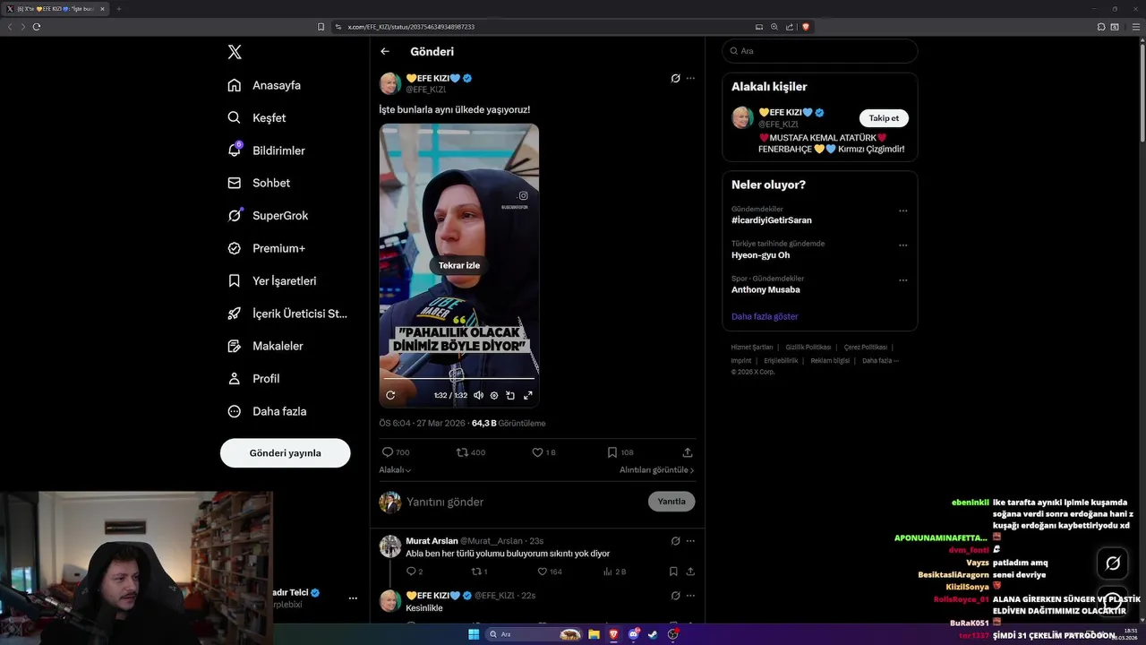Open Makaleler articles
The width and height of the screenshot is (1146, 645).
tap(265, 346)
